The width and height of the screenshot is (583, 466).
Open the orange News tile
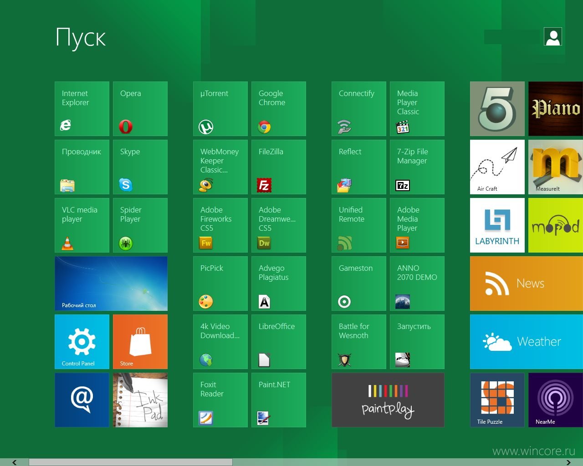pos(527,284)
